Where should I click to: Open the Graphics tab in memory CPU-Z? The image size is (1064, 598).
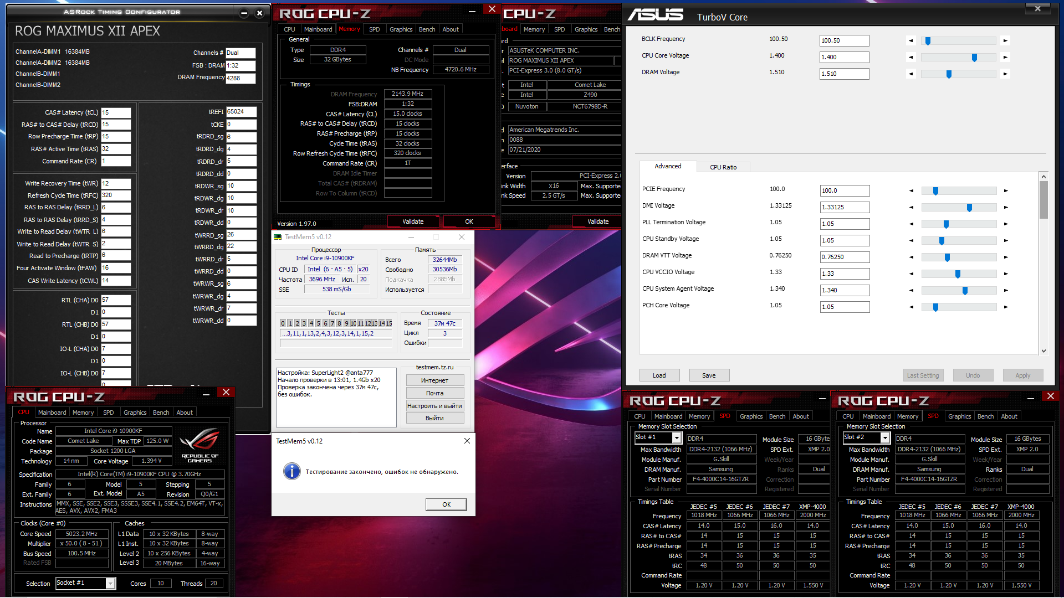(x=401, y=29)
